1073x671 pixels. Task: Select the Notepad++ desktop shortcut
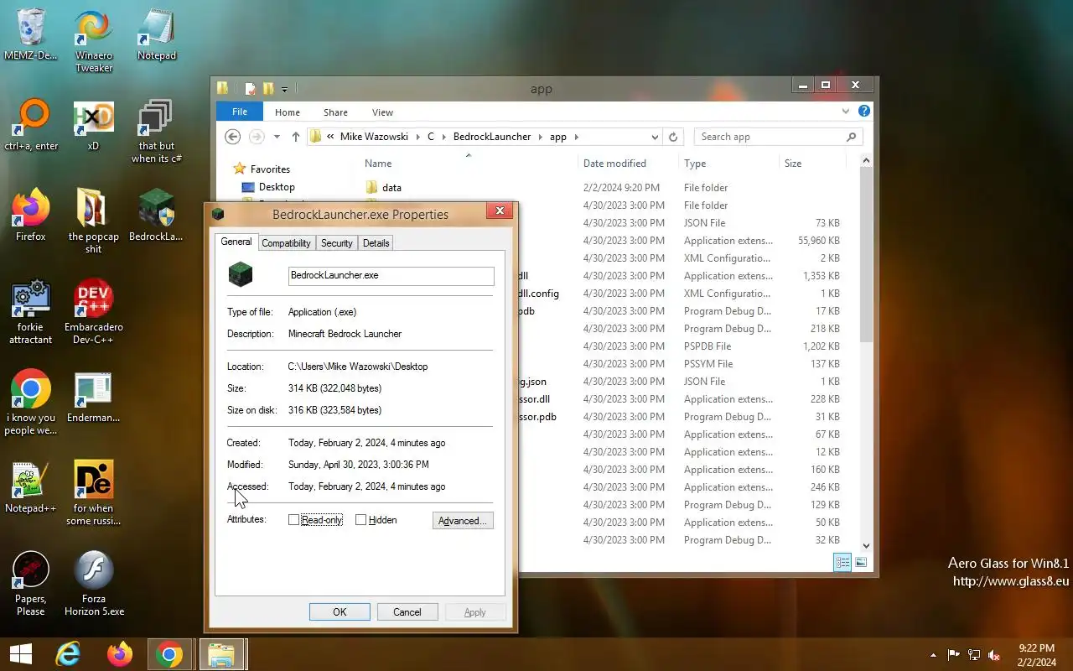point(31,487)
